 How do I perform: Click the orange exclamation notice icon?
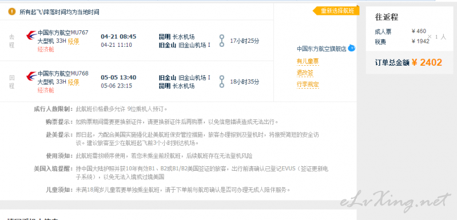(12, 12)
